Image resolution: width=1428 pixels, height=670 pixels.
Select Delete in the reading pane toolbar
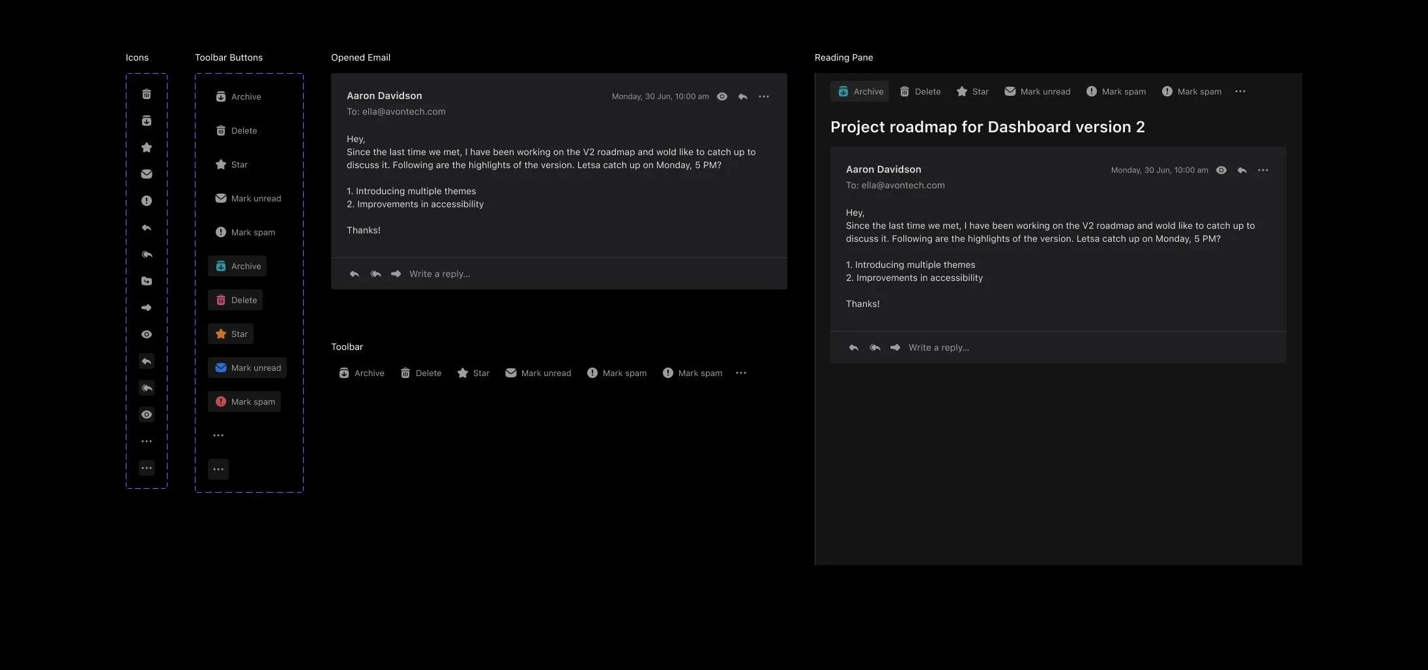[x=920, y=91]
